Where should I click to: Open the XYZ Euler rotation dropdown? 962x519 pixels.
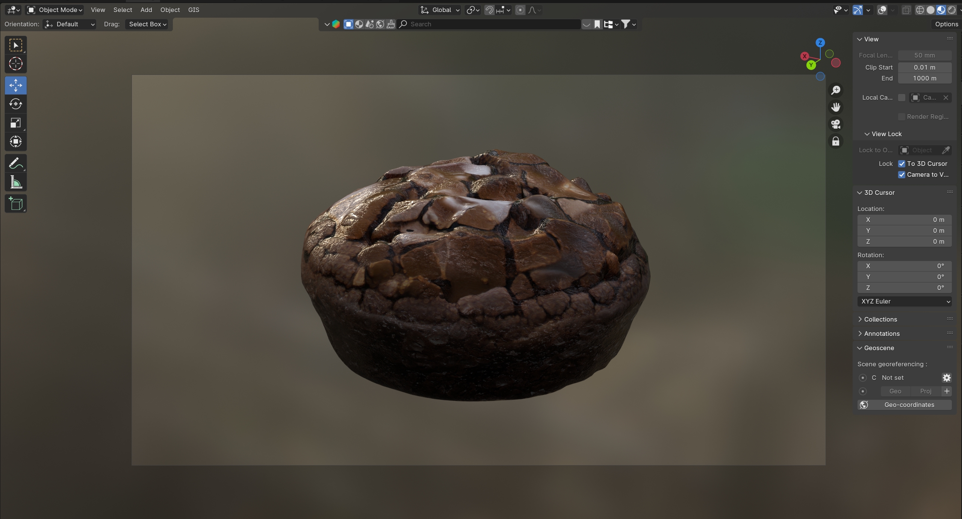click(x=904, y=301)
